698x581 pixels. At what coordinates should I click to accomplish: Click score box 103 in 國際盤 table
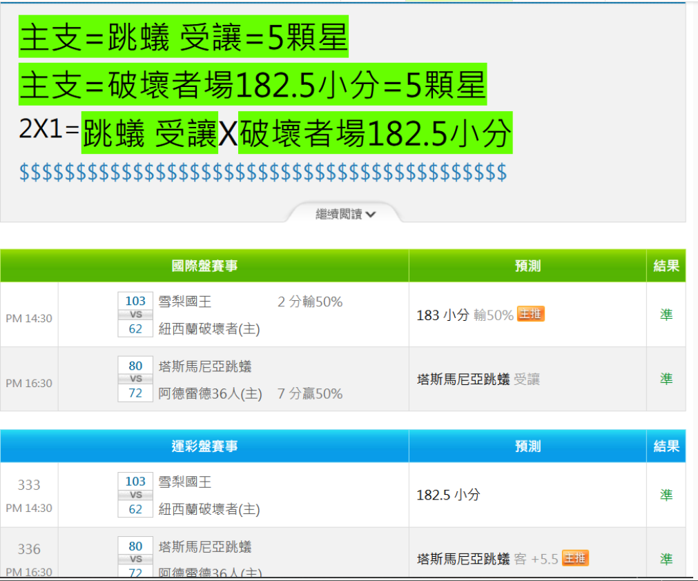pos(135,301)
